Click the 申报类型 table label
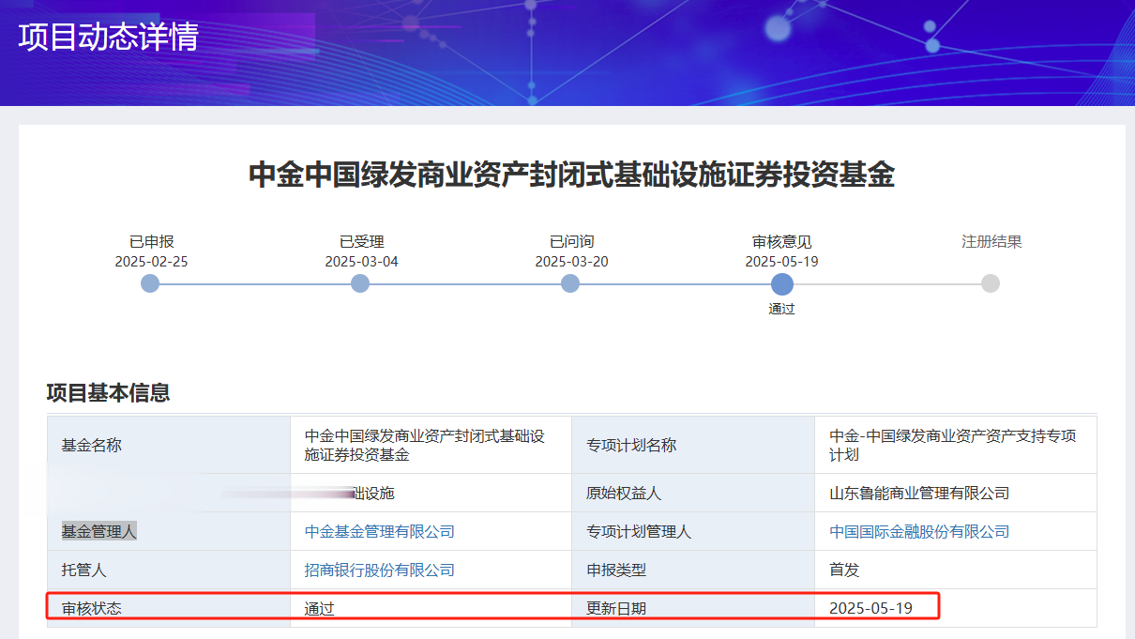 pos(616,571)
